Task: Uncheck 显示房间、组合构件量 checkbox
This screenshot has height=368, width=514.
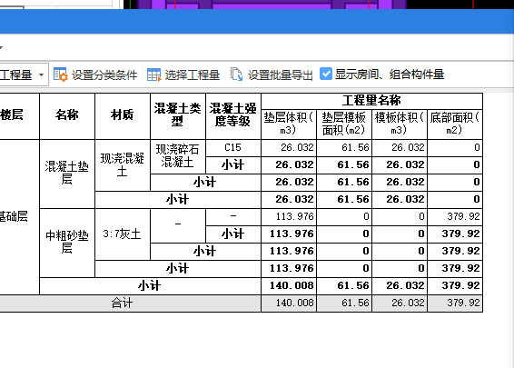Action: tap(326, 74)
